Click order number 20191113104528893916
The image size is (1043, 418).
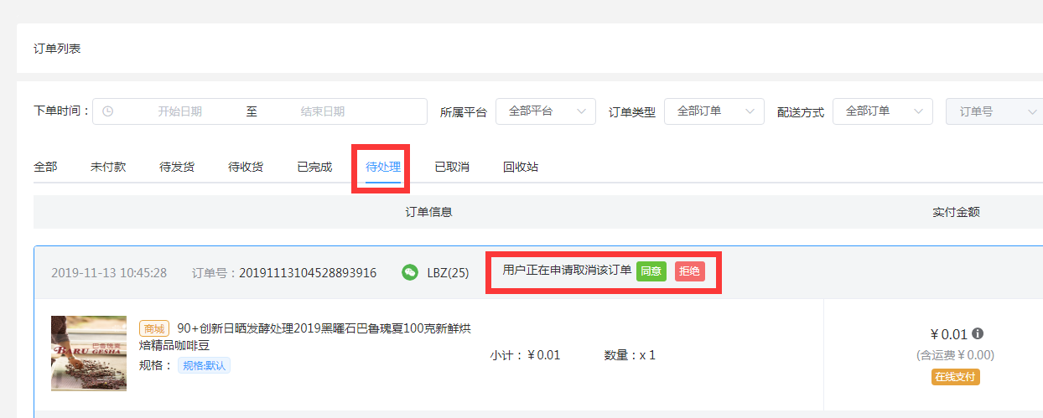pyautogui.click(x=308, y=273)
